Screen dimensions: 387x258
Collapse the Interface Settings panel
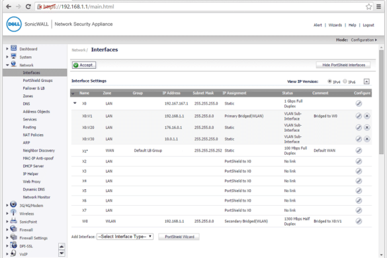tap(366, 81)
